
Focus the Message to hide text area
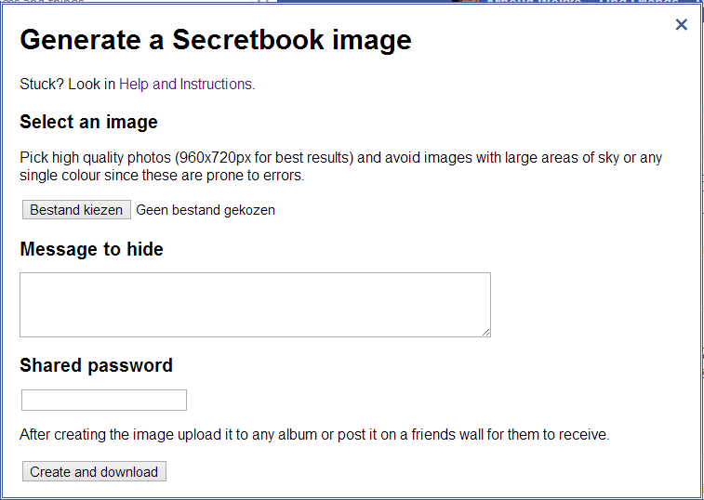[x=254, y=304]
